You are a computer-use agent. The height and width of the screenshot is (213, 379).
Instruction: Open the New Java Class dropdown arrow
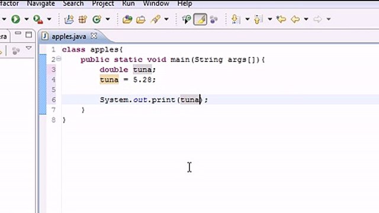click(108, 19)
